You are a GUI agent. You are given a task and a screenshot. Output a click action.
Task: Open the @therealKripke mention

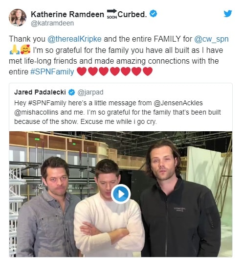coord(74,39)
